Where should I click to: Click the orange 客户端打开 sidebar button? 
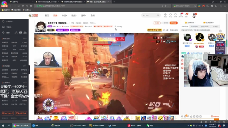[8, 113]
